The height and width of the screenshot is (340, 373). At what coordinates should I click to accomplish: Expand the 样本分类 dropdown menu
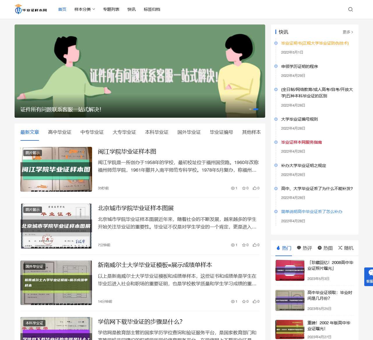pos(85,9)
